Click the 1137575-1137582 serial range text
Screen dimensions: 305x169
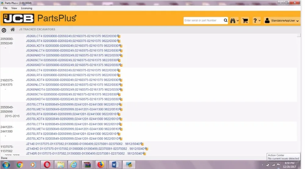click(7, 149)
